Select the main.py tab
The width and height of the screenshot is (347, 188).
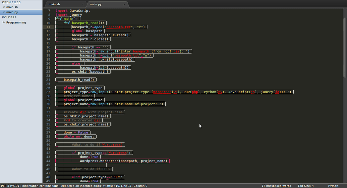[96, 4]
